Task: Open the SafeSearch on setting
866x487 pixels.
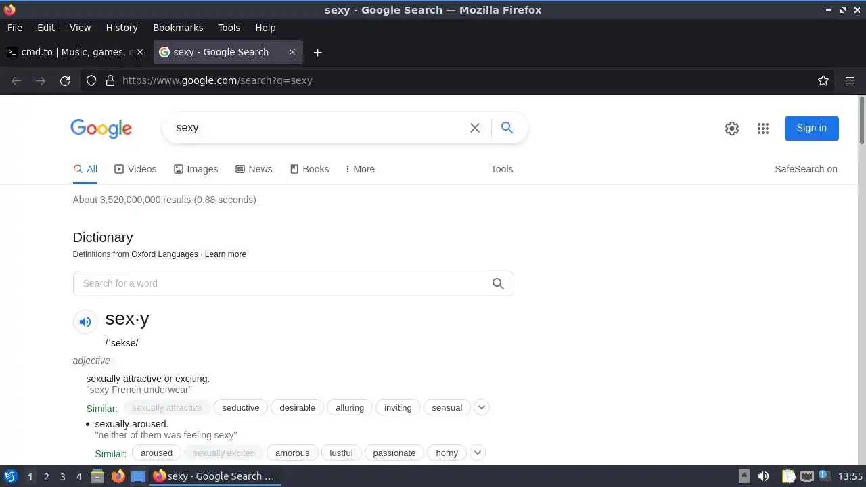Action: [806, 169]
